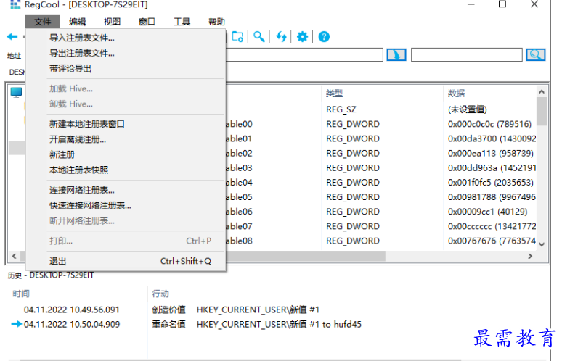
Task: Choose 导出注册表文件 from the menu
Action: click(81, 53)
